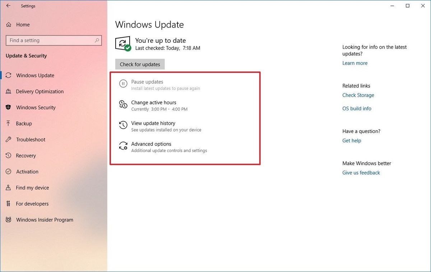The height and width of the screenshot is (272, 431).
Task: Select For developers in the sidebar
Action: click(32, 204)
